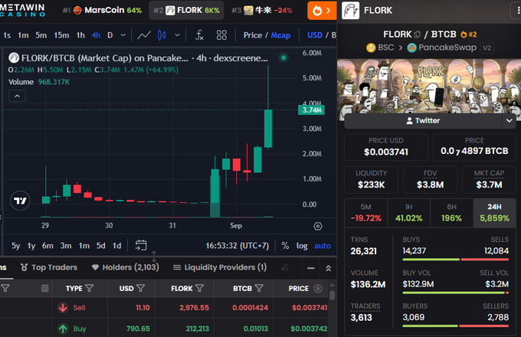Screen dimensions: 521x337
Task: Open Liquidity Providers (1) tab
Action: [220, 267]
